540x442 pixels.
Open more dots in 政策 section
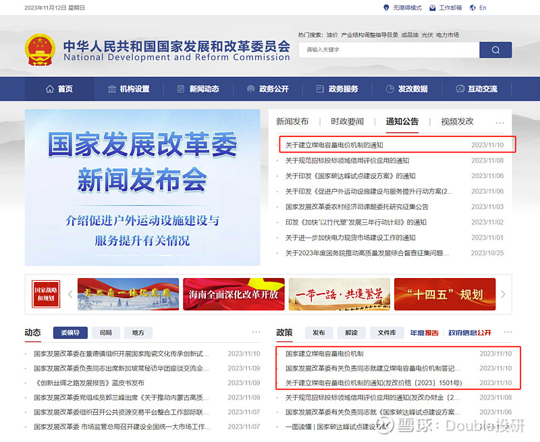[x=508, y=332]
